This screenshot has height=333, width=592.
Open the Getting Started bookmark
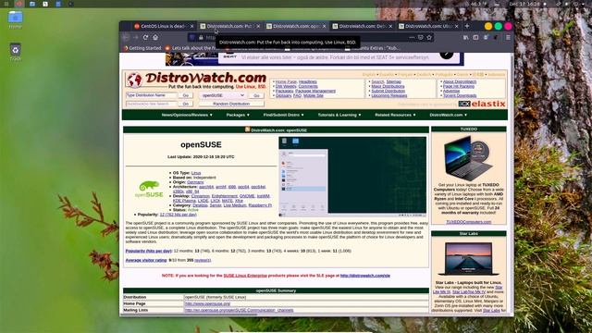pos(142,48)
